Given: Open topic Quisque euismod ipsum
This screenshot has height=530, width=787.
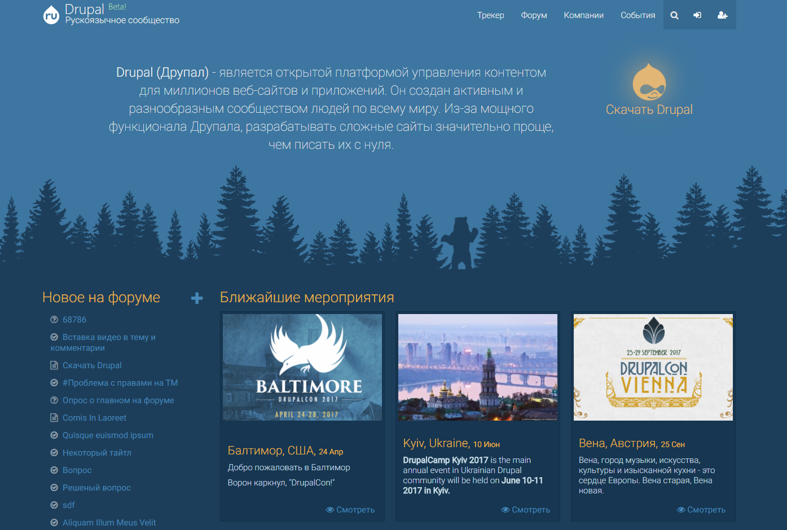Looking at the screenshot, I should point(108,435).
